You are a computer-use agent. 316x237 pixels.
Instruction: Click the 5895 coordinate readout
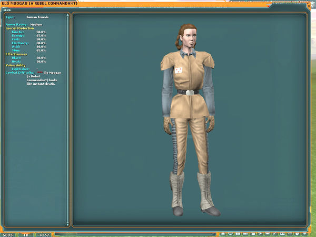(8, 234)
